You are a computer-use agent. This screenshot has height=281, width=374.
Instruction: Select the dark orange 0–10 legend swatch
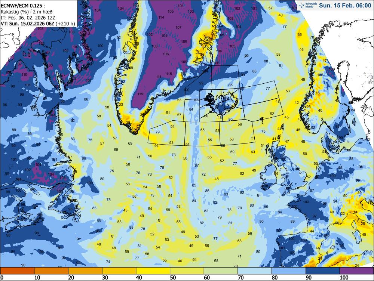coord(18,271)
